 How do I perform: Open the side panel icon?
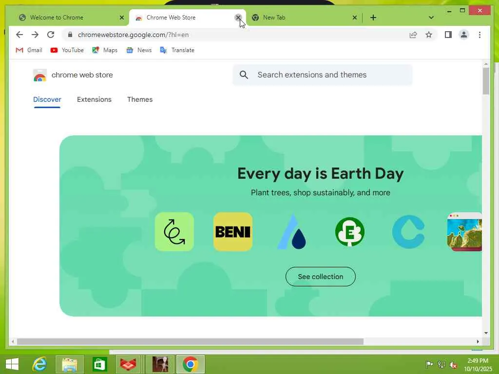tap(448, 35)
